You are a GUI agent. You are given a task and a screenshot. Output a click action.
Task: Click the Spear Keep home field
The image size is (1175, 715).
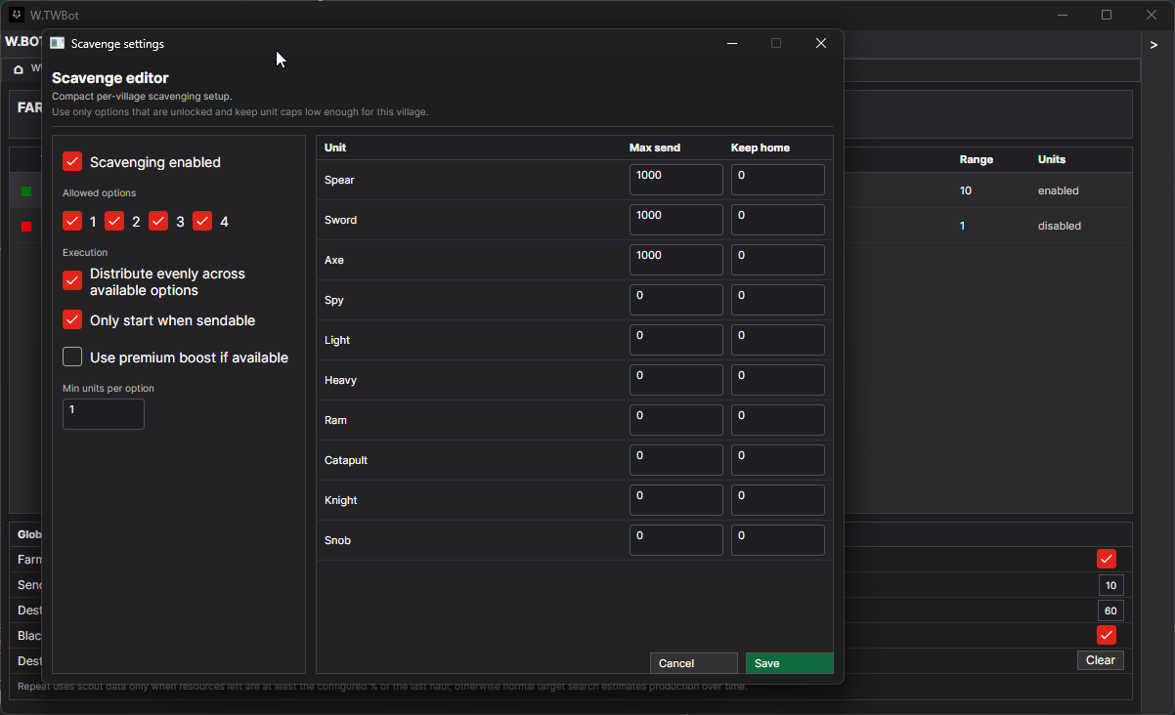[x=778, y=180]
